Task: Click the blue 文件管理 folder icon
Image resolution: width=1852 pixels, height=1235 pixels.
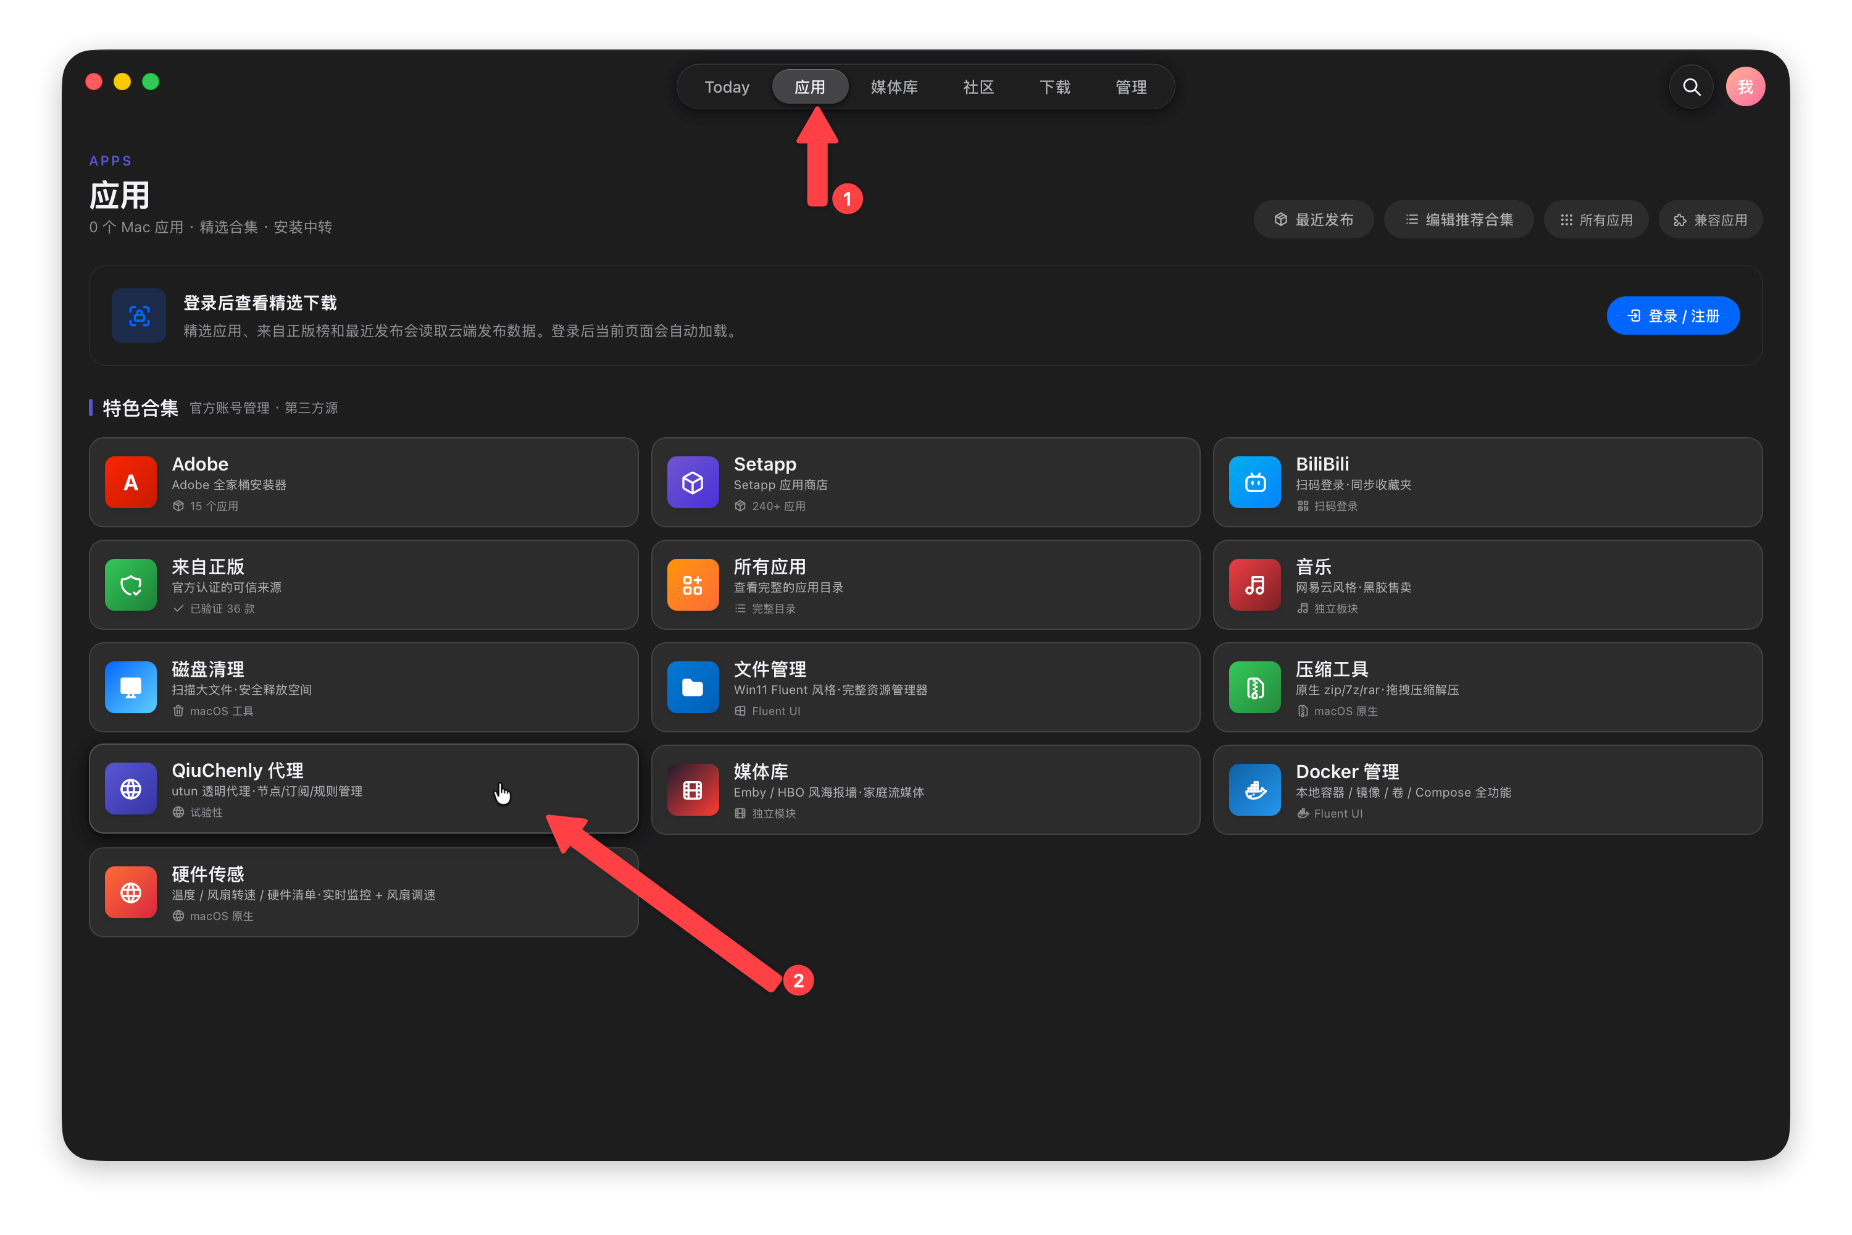Action: pyautogui.click(x=693, y=687)
